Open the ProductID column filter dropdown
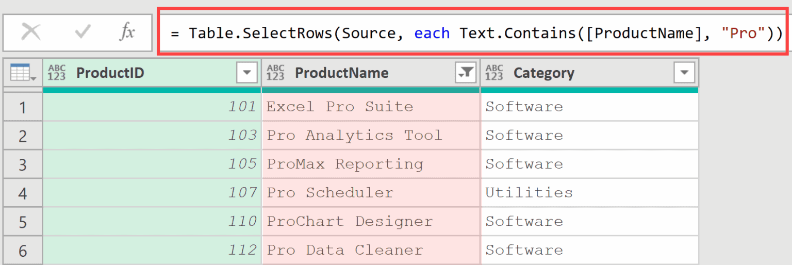 [x=246, y=73]
